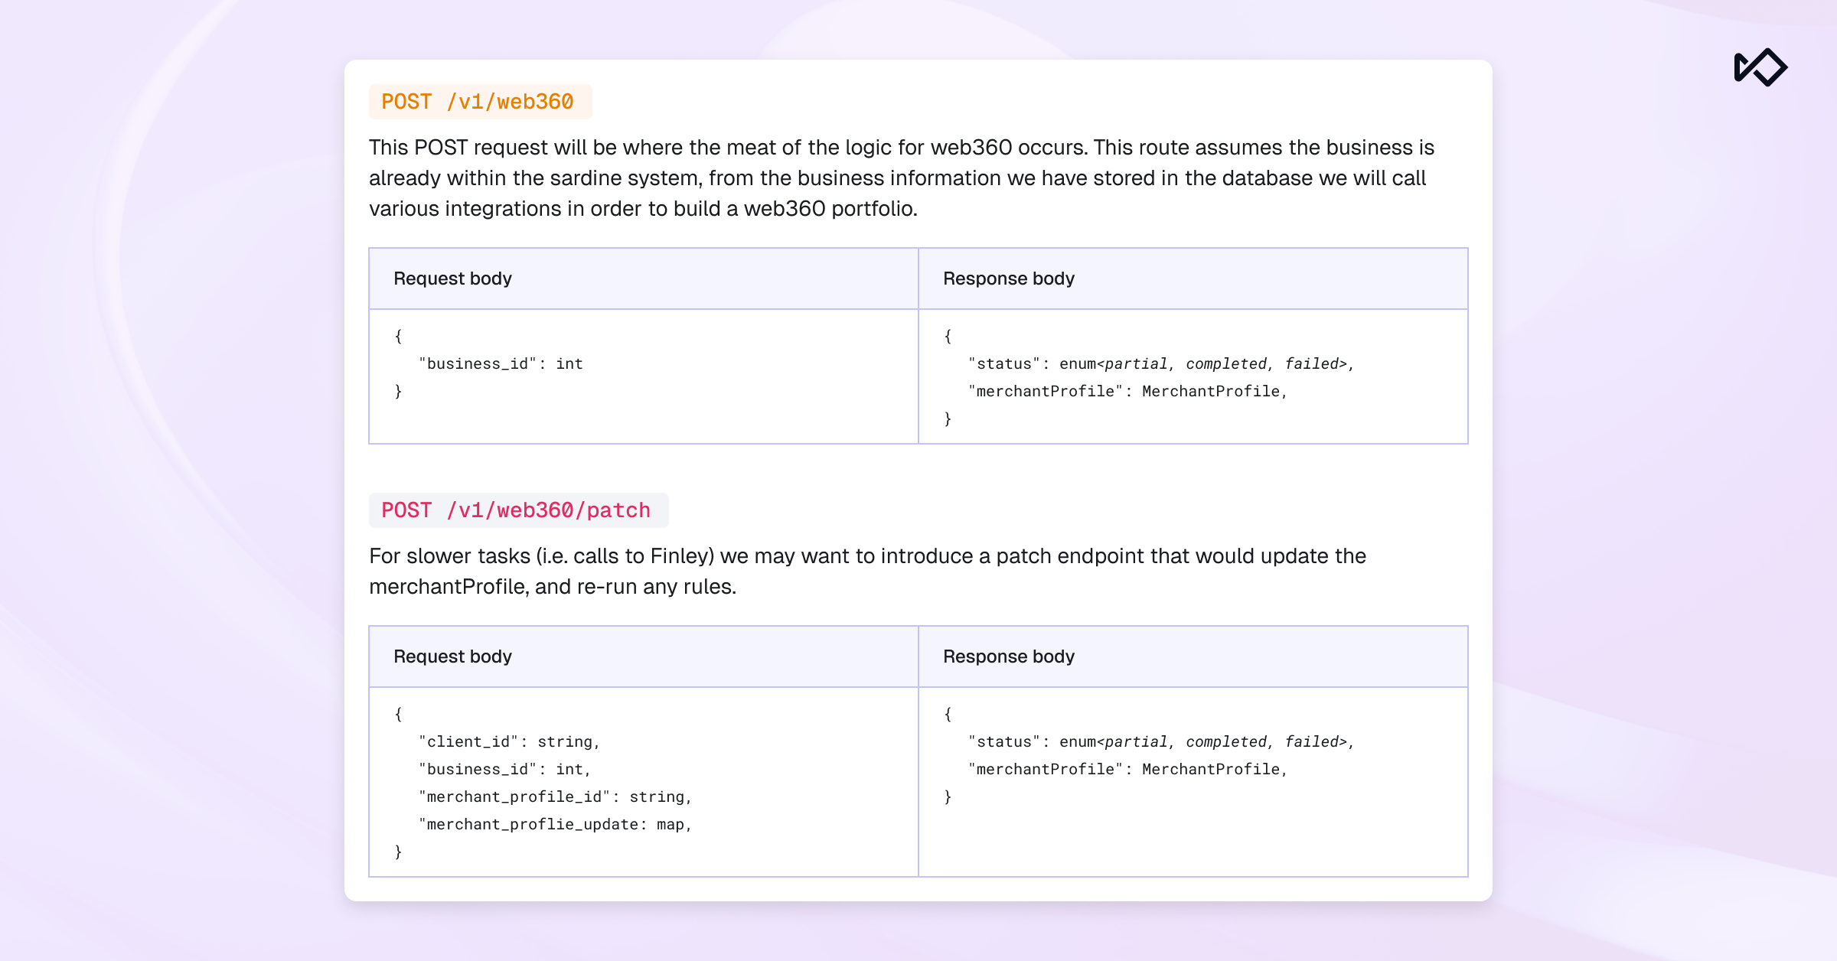1837x961 pixels.
Task: Click the paragraph describing the web360 POST request
Action: pyautogui.click(x=902, y=178)
